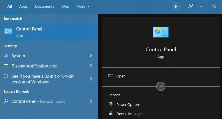Viewport: 222px width, 119px height.
Task: Open the feedback icon in the top bar
Action: tap(190, 6)
